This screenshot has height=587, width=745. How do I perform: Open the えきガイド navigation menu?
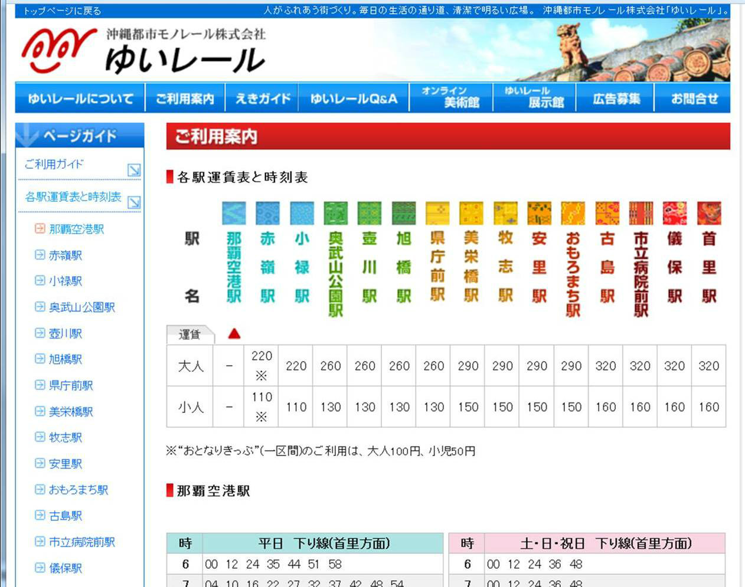click(263, 99)
